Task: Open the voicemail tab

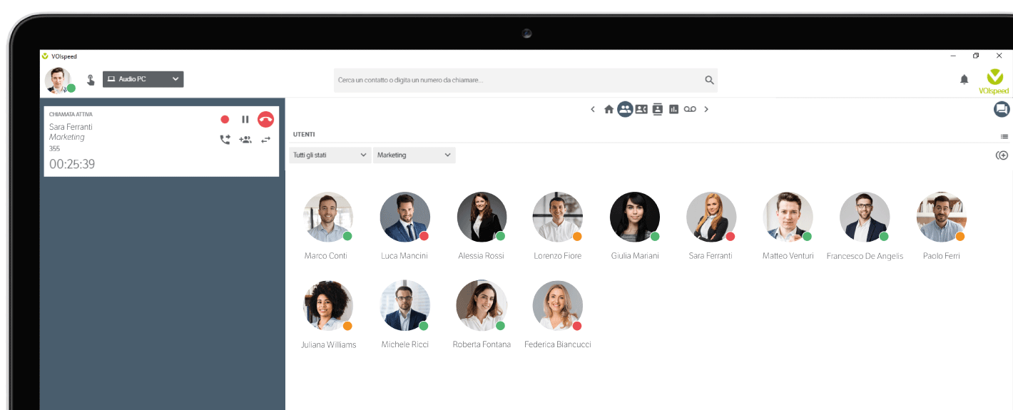Action: 690,109
